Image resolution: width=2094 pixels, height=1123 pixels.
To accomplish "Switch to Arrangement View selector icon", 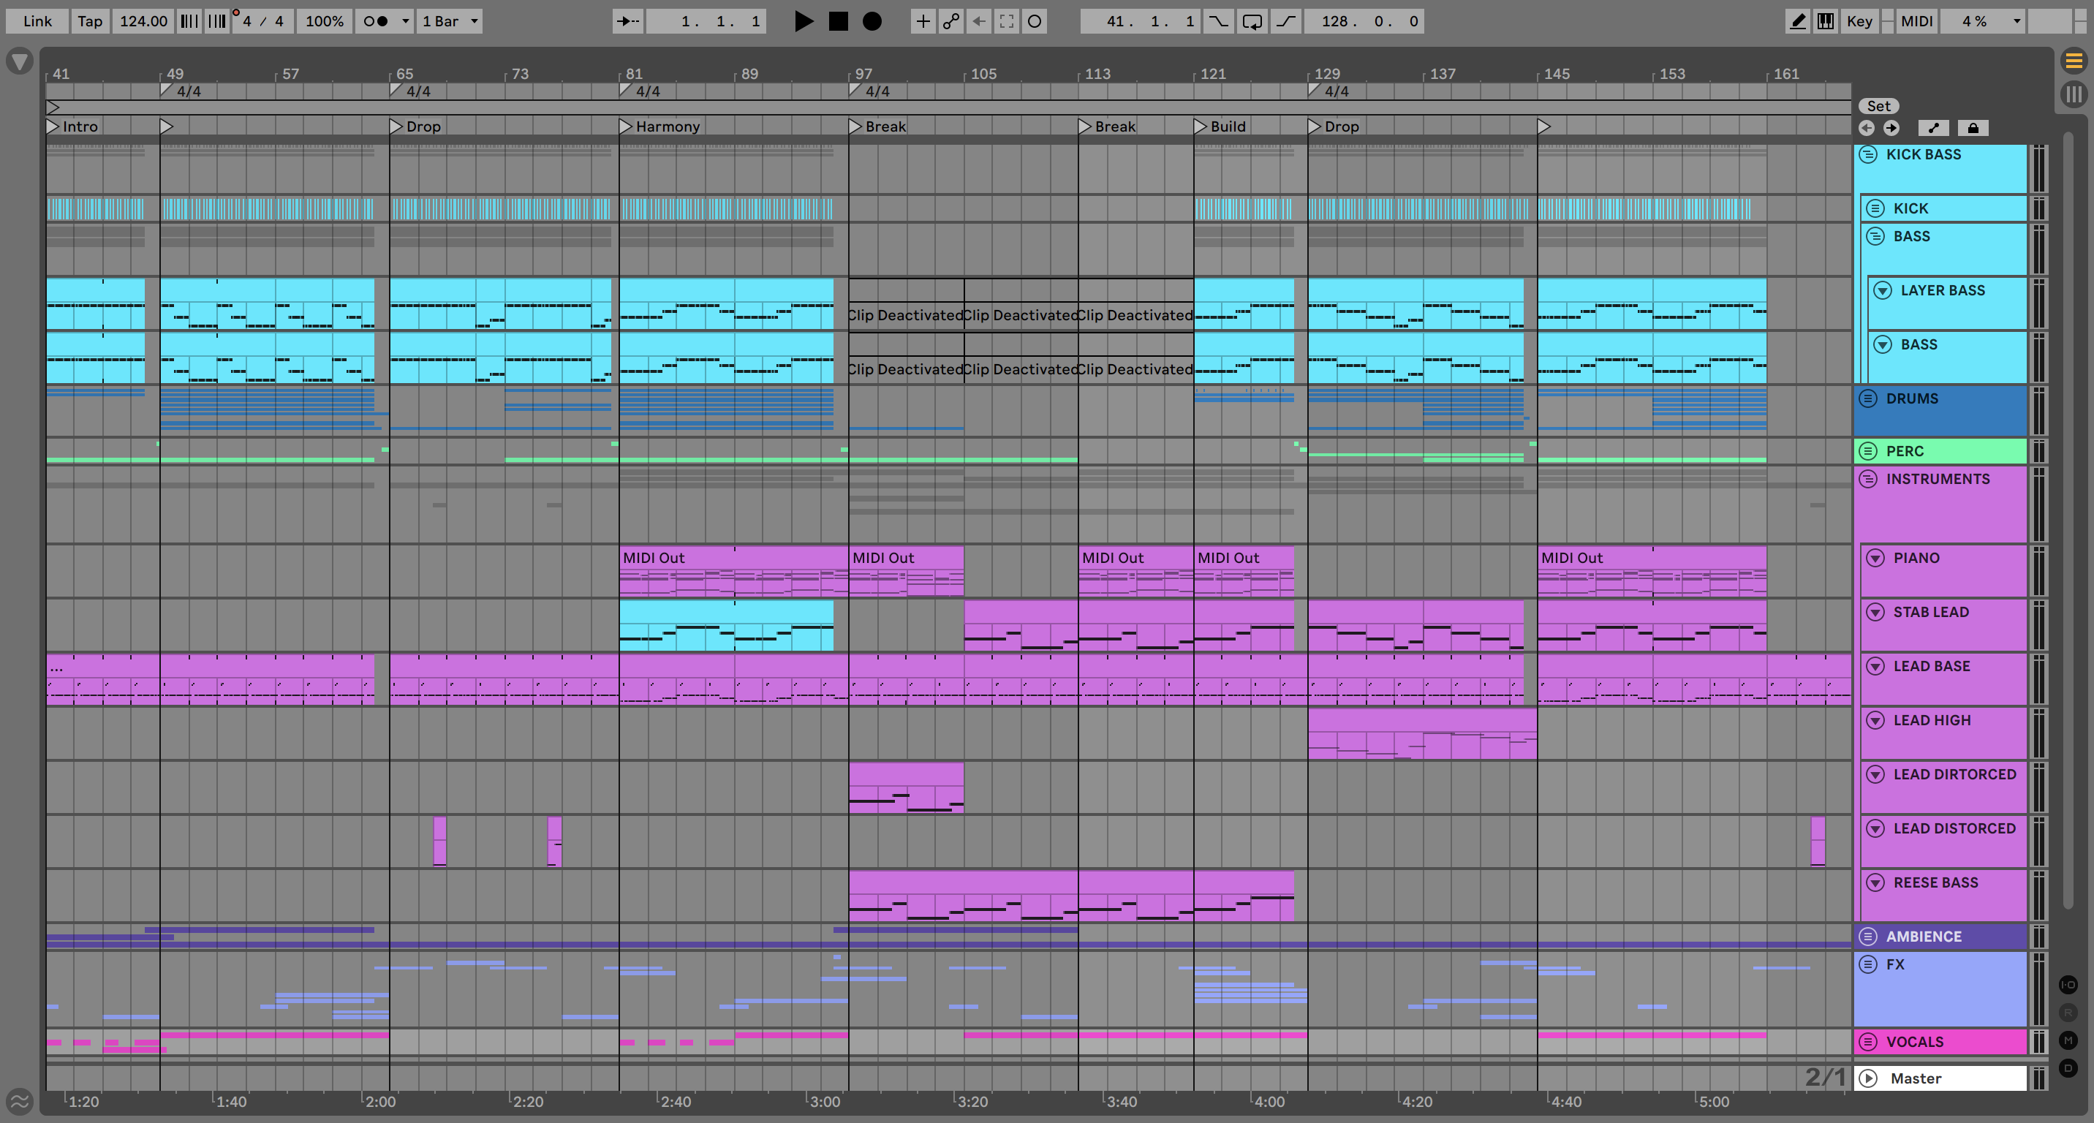I will coord(2074,60).
